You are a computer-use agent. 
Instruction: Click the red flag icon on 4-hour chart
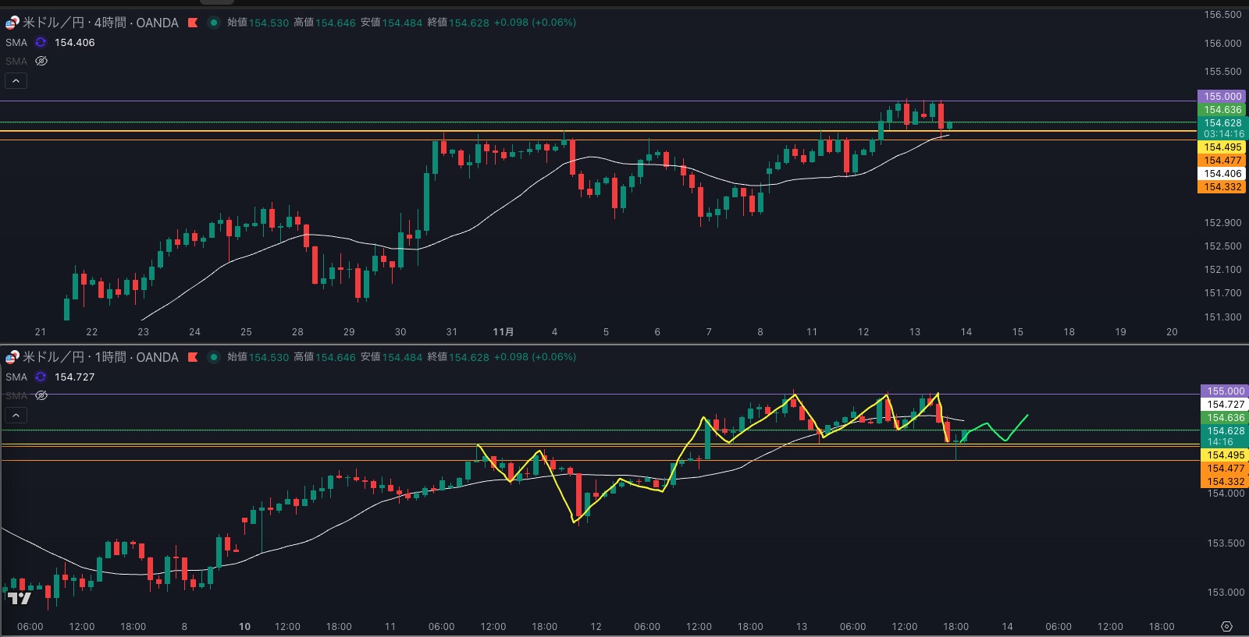[193, 23]
